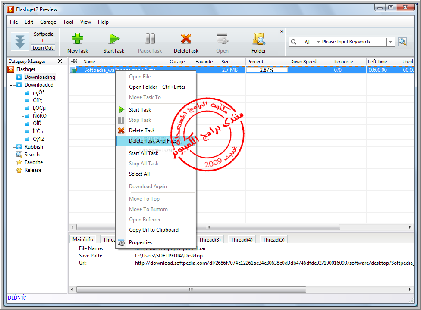The height and width of the screenshot is (310, 421).
Task: Sort by the Left Time column header
Action: pyautogui.click(x=383, y=62)
